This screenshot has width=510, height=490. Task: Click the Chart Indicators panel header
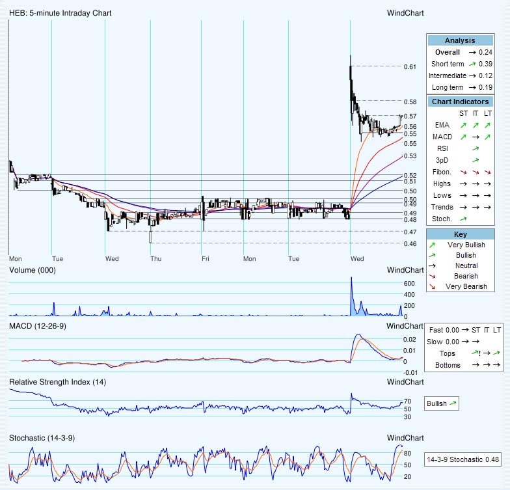[x=460, y=102]
